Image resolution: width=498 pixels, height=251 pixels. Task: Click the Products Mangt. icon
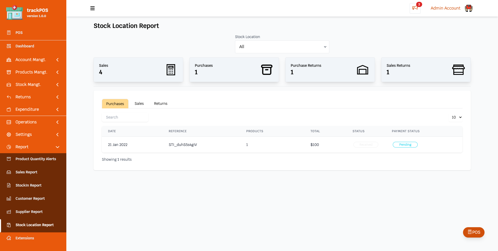pos(9,72)
